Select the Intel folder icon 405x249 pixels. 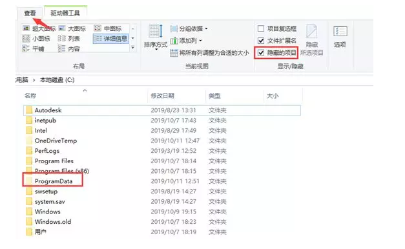(x=29, y=130)
